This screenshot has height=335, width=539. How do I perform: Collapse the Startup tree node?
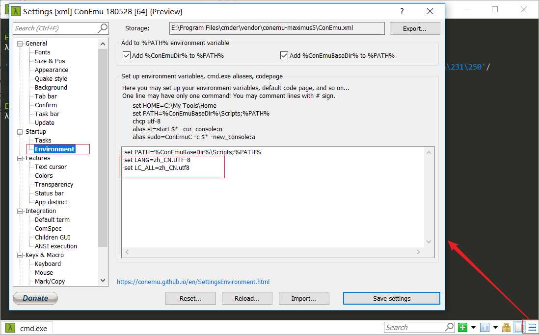tap(20, 132)
